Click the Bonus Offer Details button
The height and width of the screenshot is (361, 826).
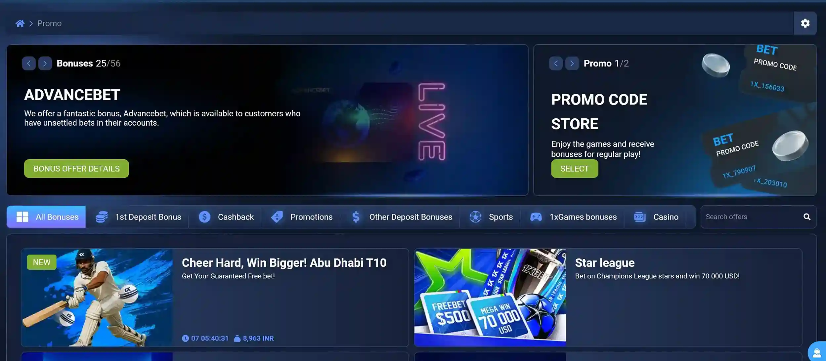tap(76, 169)
